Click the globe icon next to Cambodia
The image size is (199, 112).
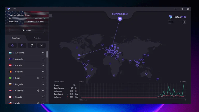(x=38, y=91)
